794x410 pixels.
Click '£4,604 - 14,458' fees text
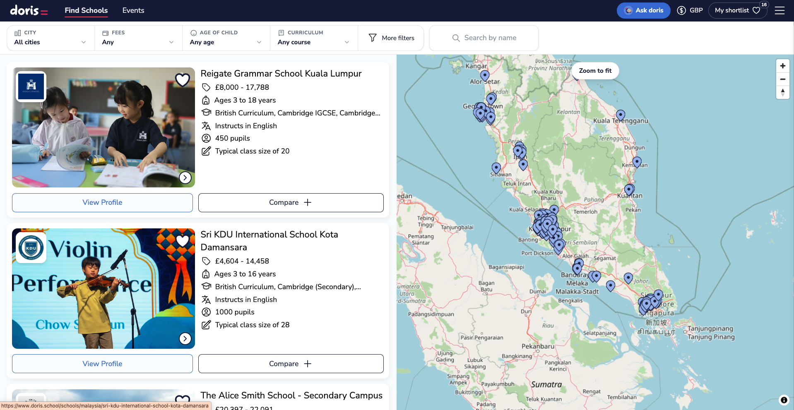[x=242, y=261]
